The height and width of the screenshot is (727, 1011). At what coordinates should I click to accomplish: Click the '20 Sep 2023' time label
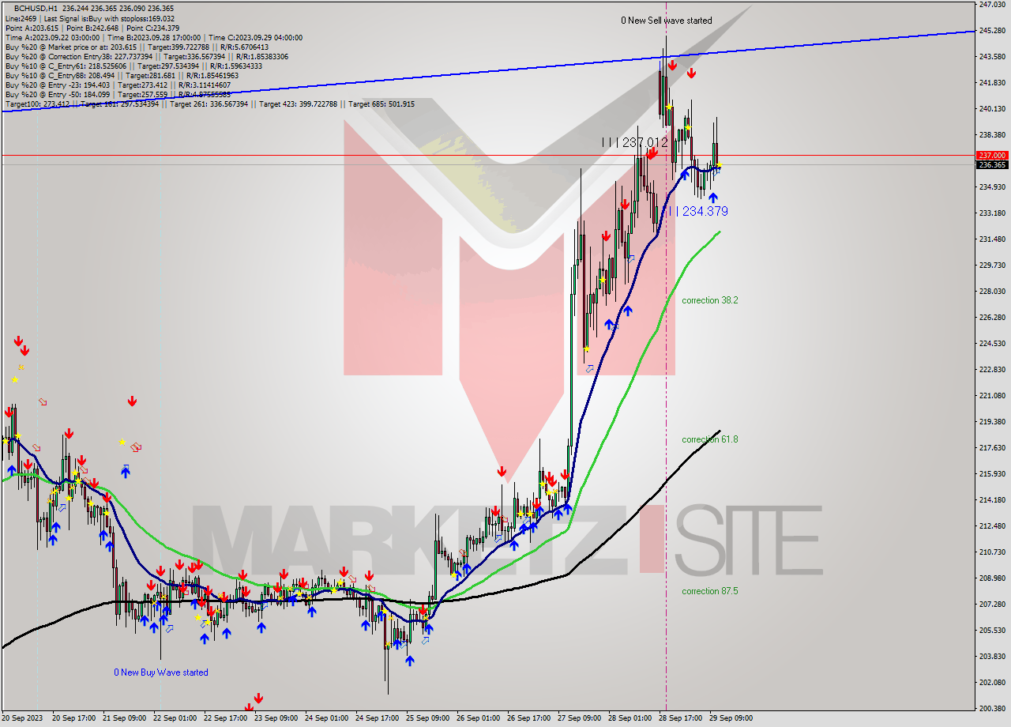tap(23, 719)
